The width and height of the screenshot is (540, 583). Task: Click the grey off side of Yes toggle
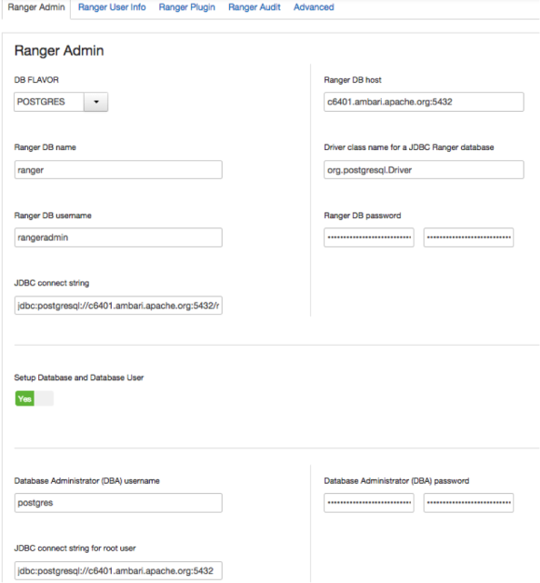click(45, 398)
